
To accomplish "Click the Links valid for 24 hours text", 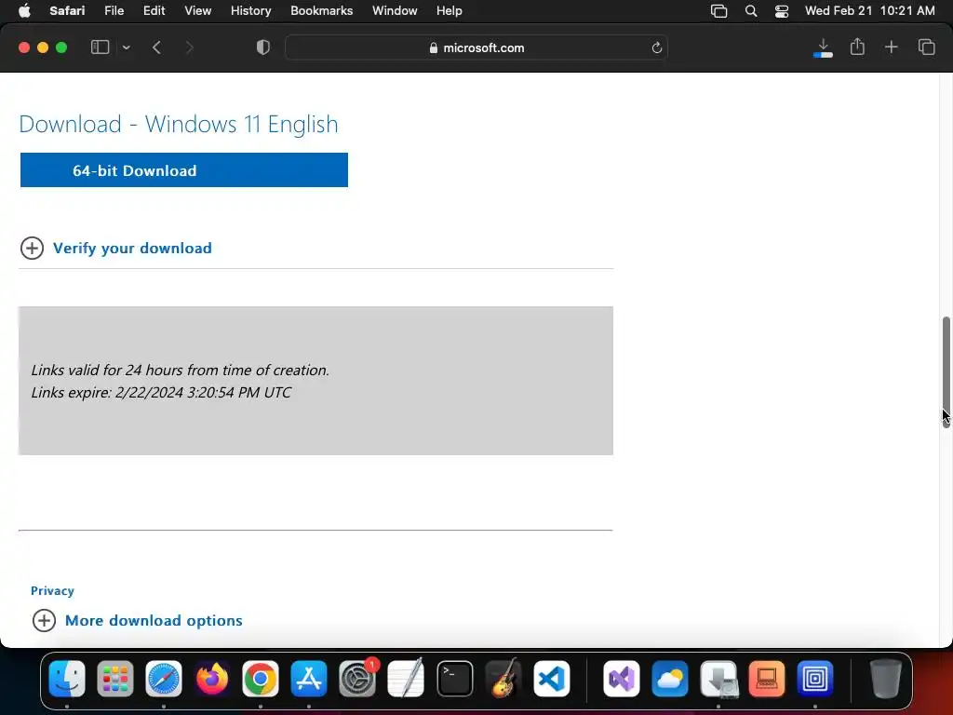I will pyautogui.click(x=180, y=370).
